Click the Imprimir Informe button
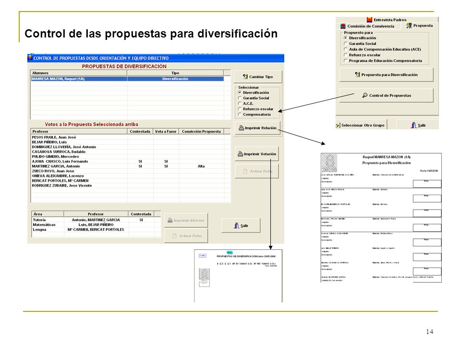The width and height of the screenshot is (461, 346). (x=186, y=221)
